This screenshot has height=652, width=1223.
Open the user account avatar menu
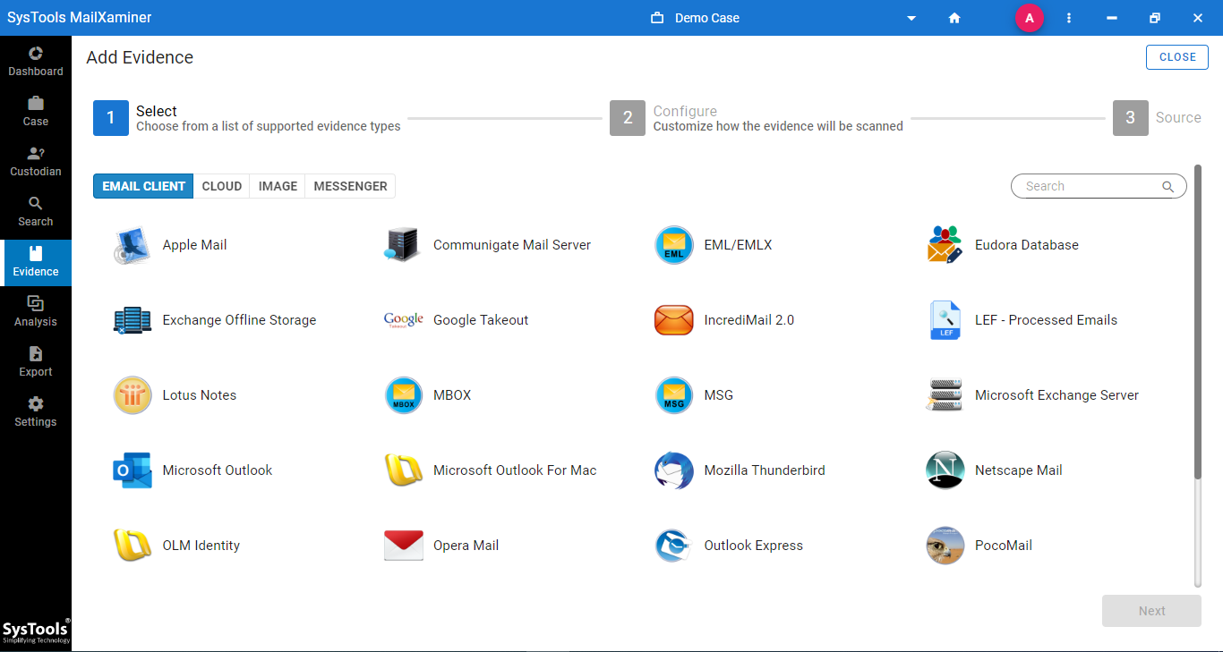1029,18
